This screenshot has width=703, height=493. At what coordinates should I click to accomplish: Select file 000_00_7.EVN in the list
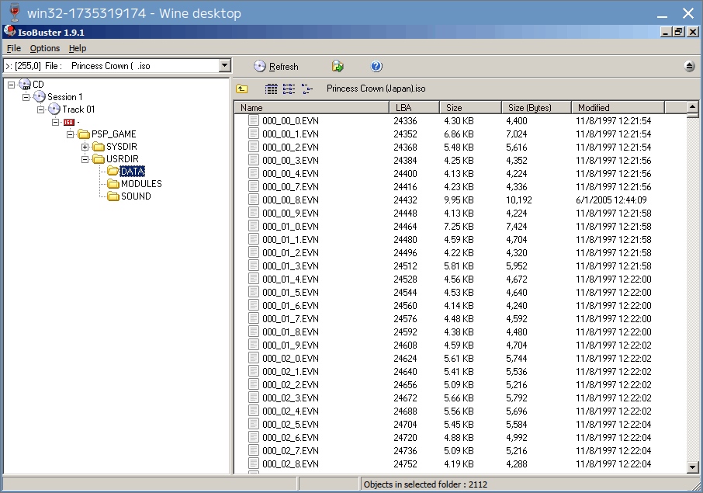click(x=290, y=186)
